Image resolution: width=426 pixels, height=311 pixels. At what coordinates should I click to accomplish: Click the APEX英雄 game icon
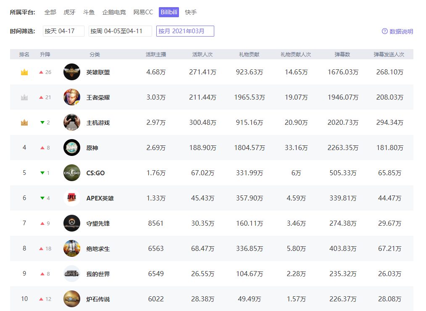tap(72, 198)
